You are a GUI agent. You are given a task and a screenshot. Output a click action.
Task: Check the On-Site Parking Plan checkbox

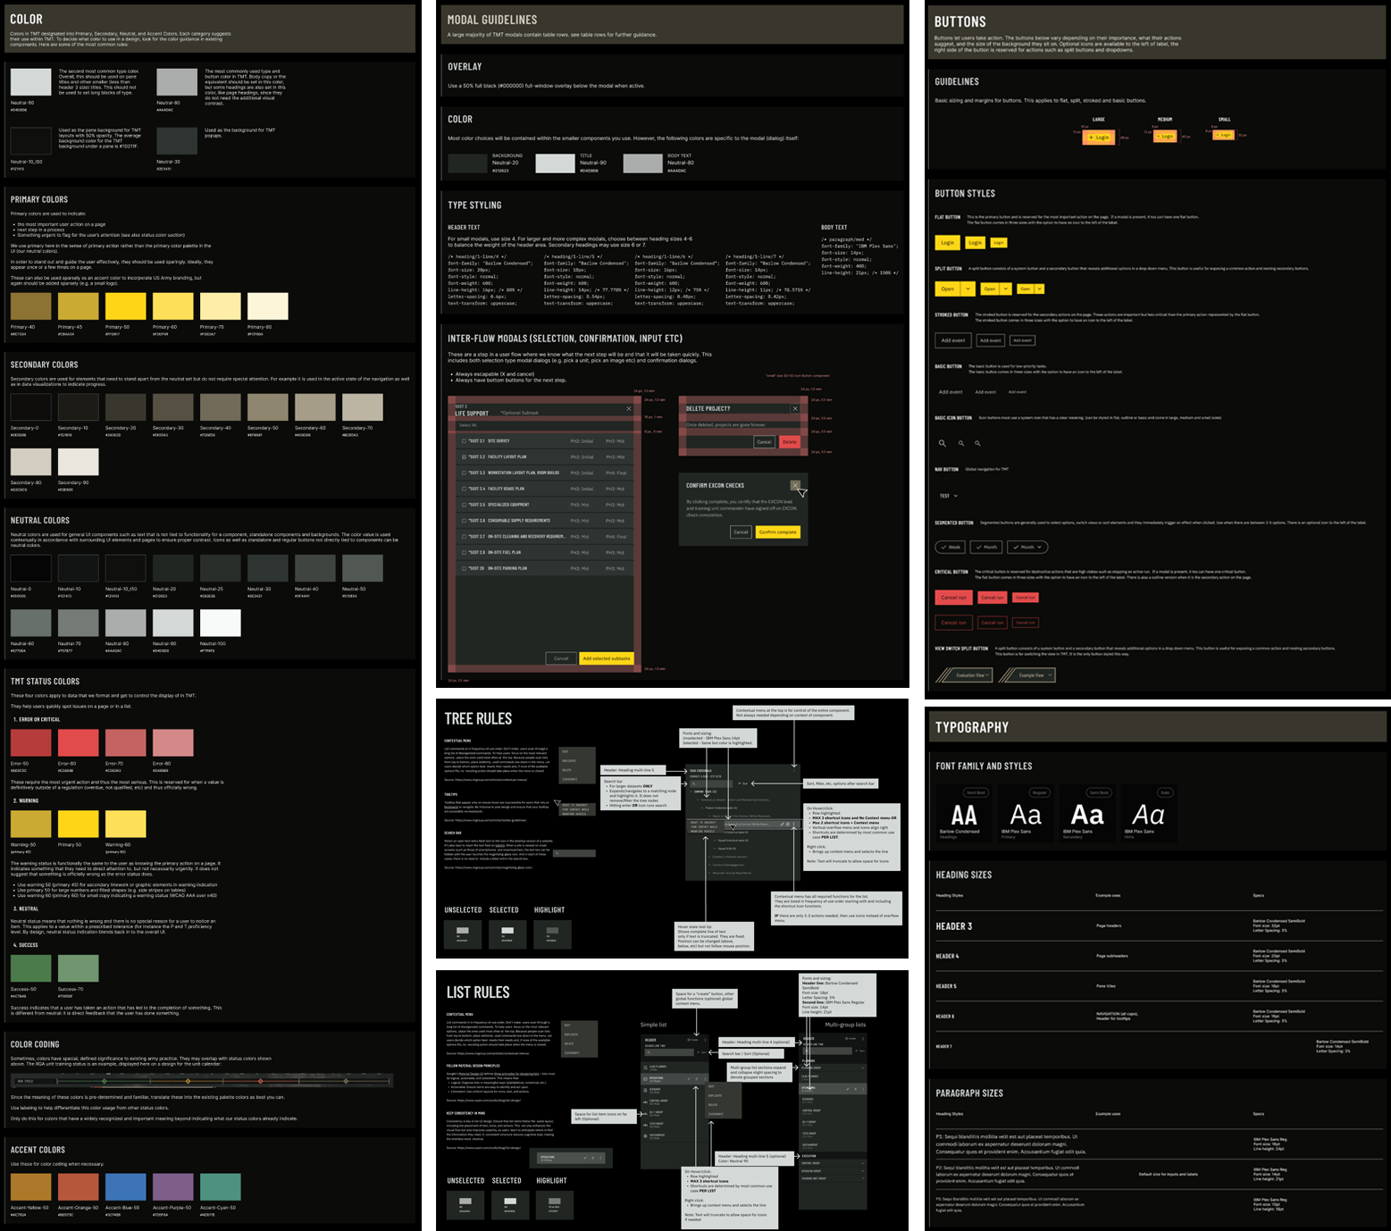tap(464, 568)
